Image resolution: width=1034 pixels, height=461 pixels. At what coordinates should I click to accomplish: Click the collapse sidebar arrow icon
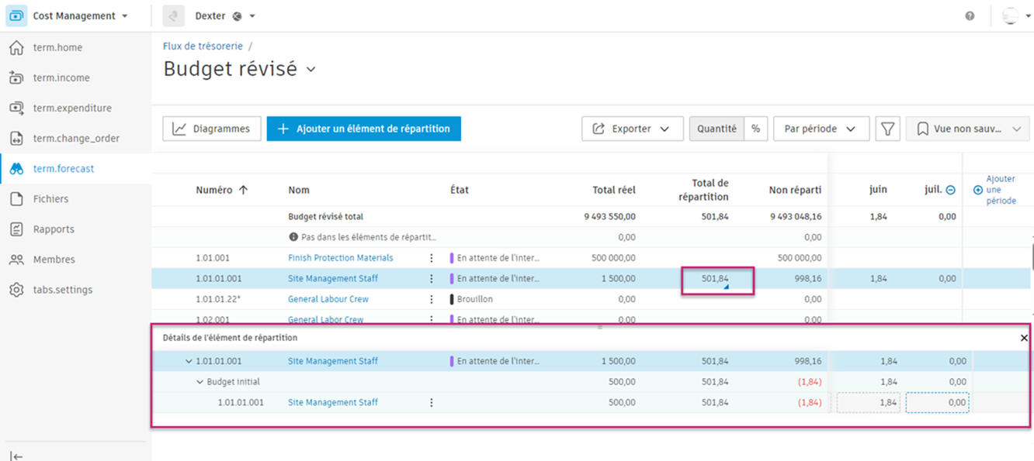pos(16,456)
